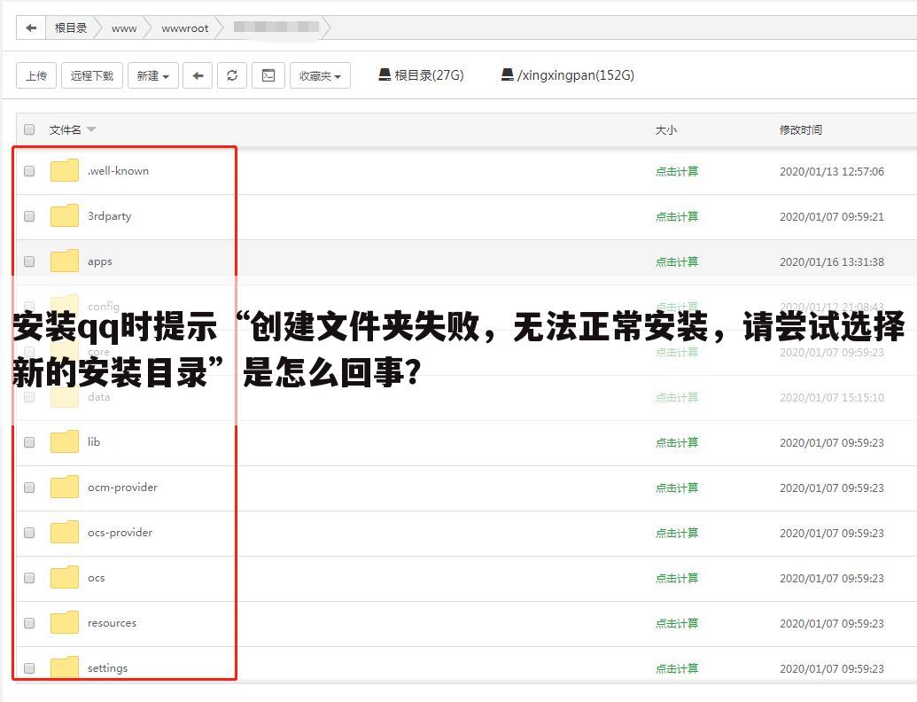Go to www in the breadcrumb path
This screenshot has width=917, height=702.
(124, 28)
